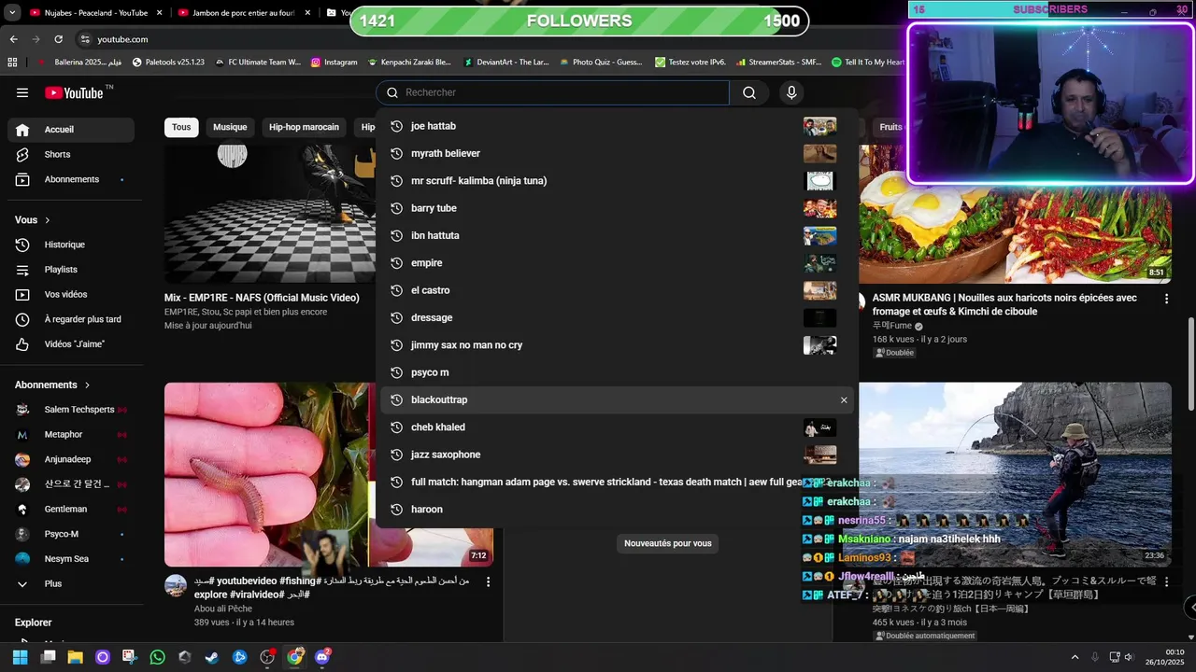Open OBS Studio from the taskbar
This screenshot has width=1196, height=672.
(x=267, y=657)
